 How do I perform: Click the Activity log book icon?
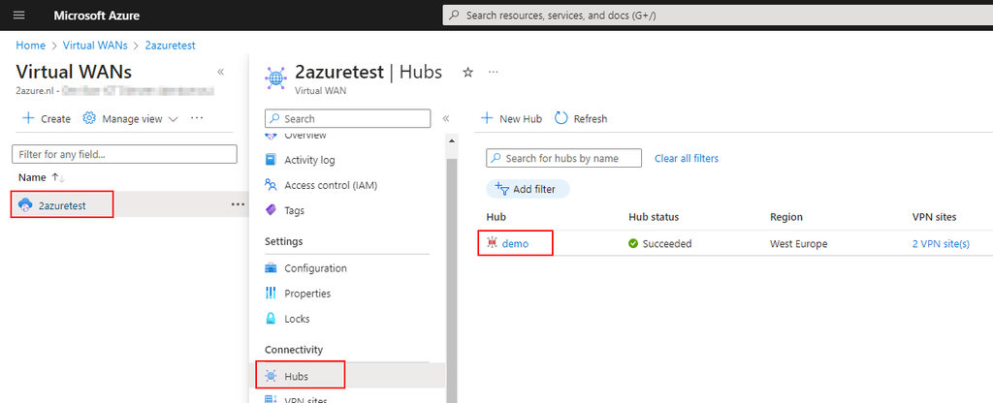(272, 160)
